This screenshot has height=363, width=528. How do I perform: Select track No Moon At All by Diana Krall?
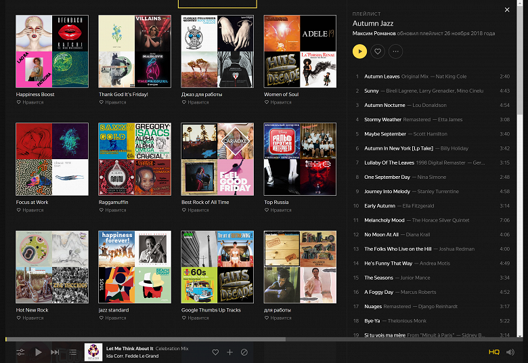point(433,234)
